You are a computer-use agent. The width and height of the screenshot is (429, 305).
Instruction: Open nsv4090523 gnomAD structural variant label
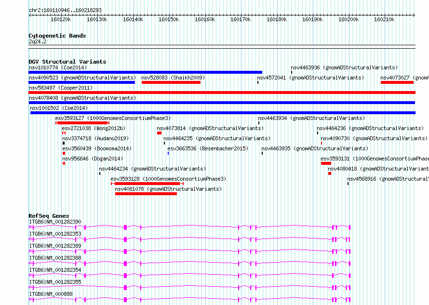coord(82,78)
